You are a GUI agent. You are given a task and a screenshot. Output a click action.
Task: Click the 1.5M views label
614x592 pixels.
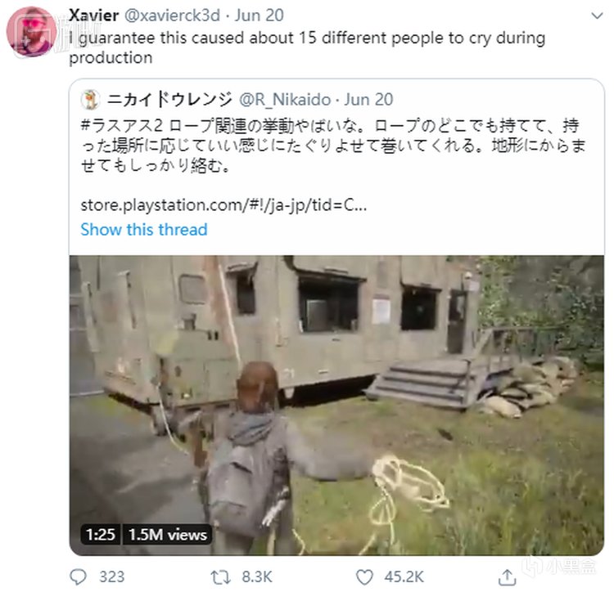coord(167,535)
